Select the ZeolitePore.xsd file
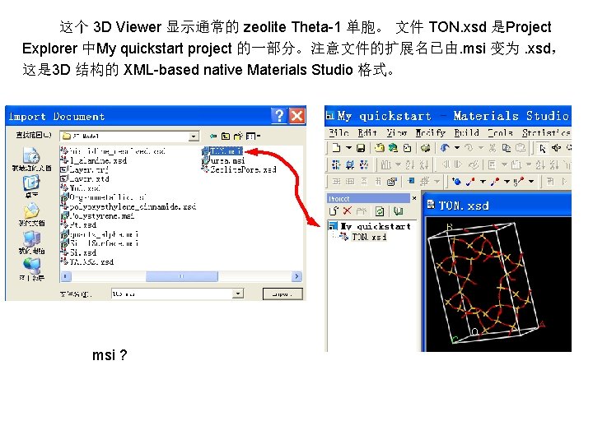Viewport: 593px width, 444px height. coord(240,169)
